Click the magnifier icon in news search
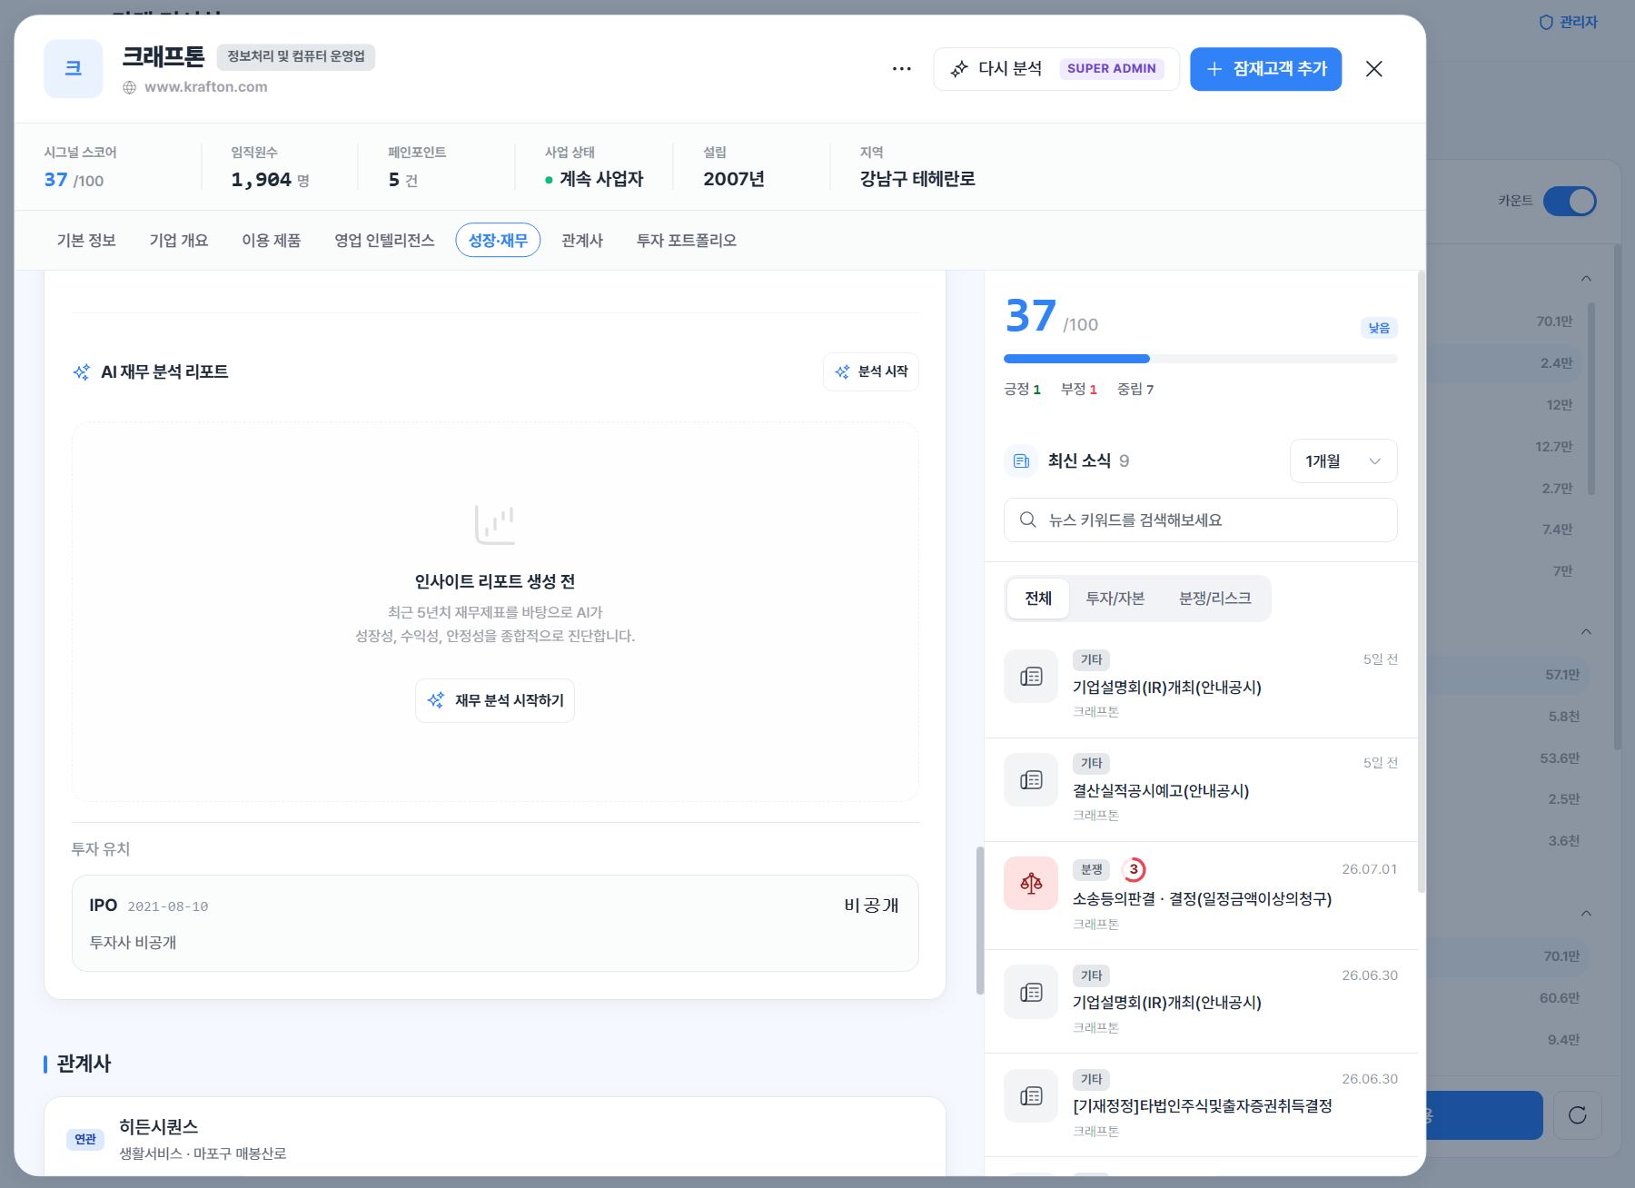 (x=1028, y=520)
